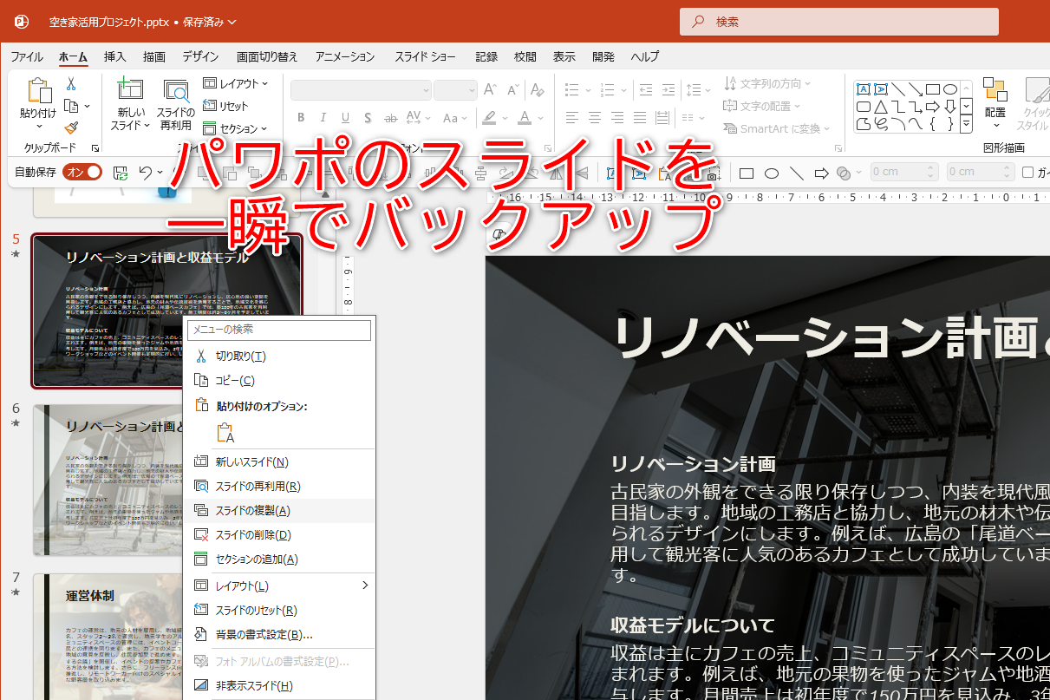Toggle underline formatting
The height and width of the screenshot is (700, 1050).
(x=343, y=117)
